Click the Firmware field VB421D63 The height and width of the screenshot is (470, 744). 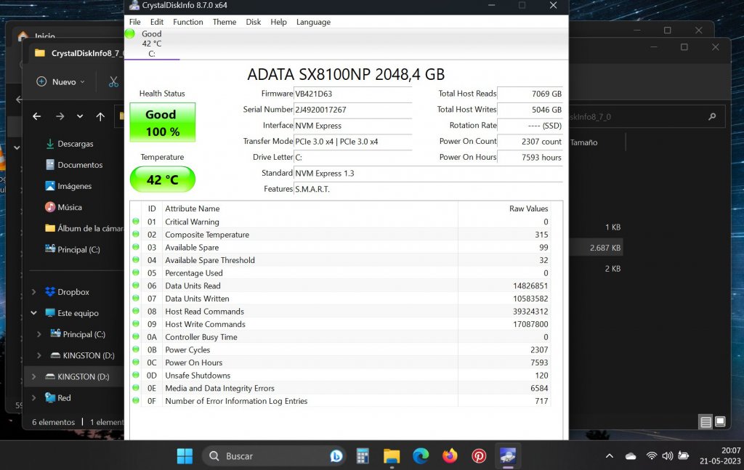[x=352, y=94]
